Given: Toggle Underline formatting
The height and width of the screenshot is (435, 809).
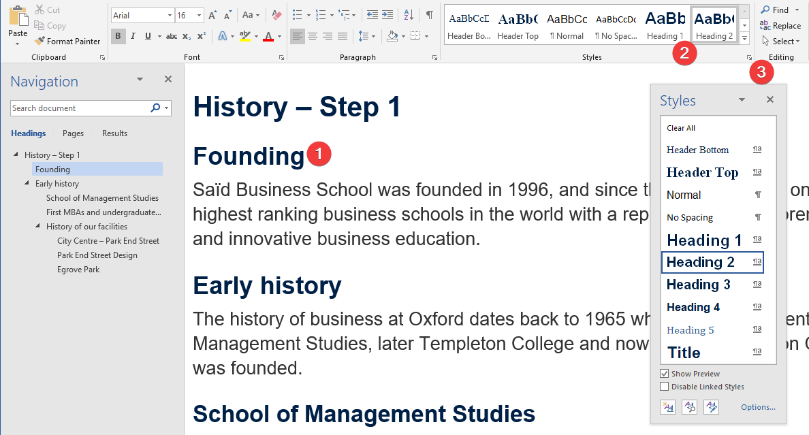Looking at the screenshot, I should click(x=148, y=36).
